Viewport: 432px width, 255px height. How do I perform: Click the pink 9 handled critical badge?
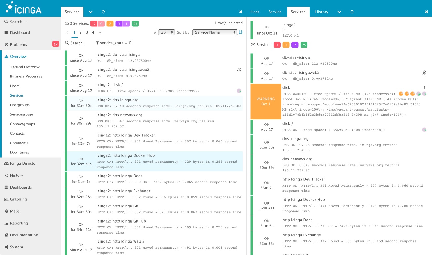pos(101,24)
